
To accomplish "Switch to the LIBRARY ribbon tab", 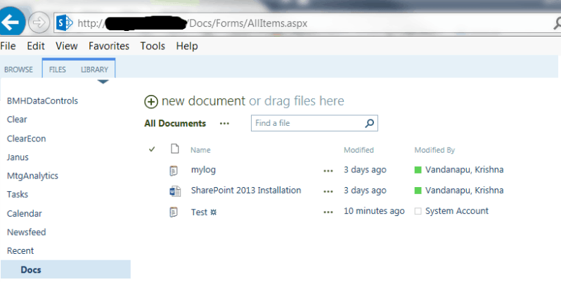I will pyautogui.click(x=94, y=70).
